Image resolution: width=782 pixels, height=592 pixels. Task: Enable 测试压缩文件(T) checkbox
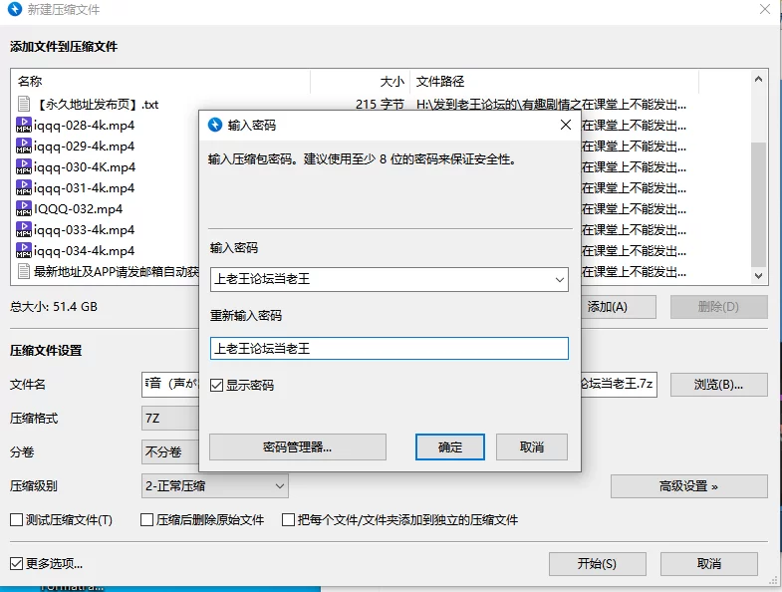(17, 520)
